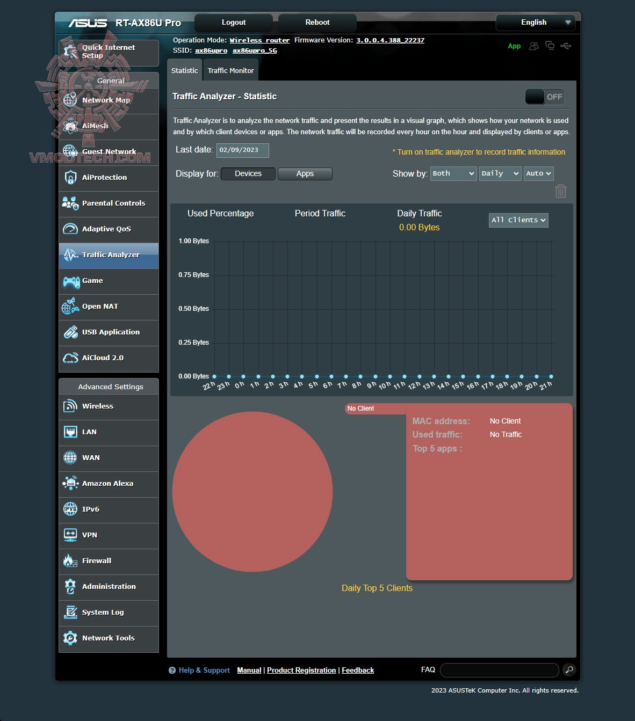Click the FAQ search input field
635x721 pixels.
click(x=500, y=670)
